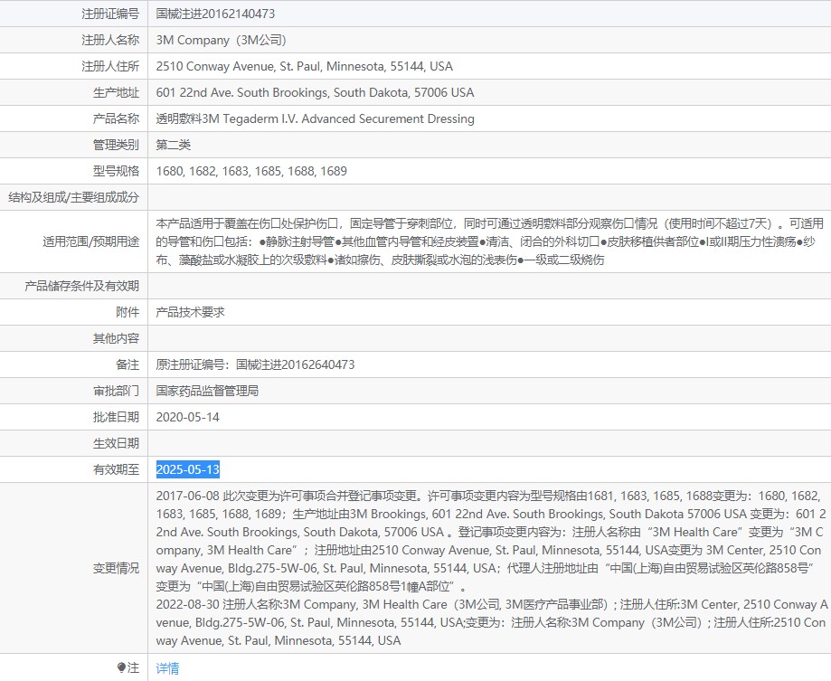
Task: Click the 原注册证编号：国械注进20162640473 remark
Action: point(255,364)
